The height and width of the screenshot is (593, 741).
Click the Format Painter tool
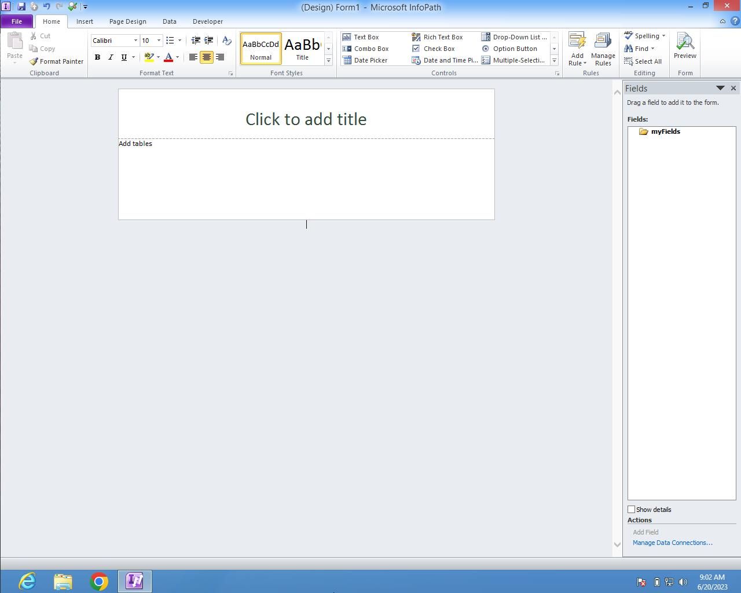tap(57, 61)
